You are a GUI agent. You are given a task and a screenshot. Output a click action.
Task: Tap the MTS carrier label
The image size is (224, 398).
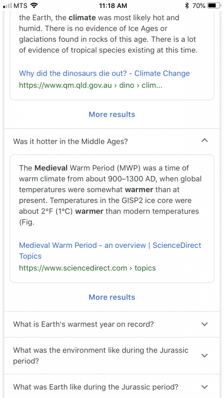point(20,5)
